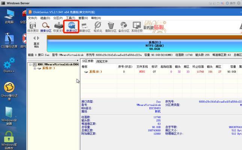Image resolution: width=242 pixels, height=150 pixels.
Task: Open the Windows密码修改 desktop icon
Action: pos(9,140)
